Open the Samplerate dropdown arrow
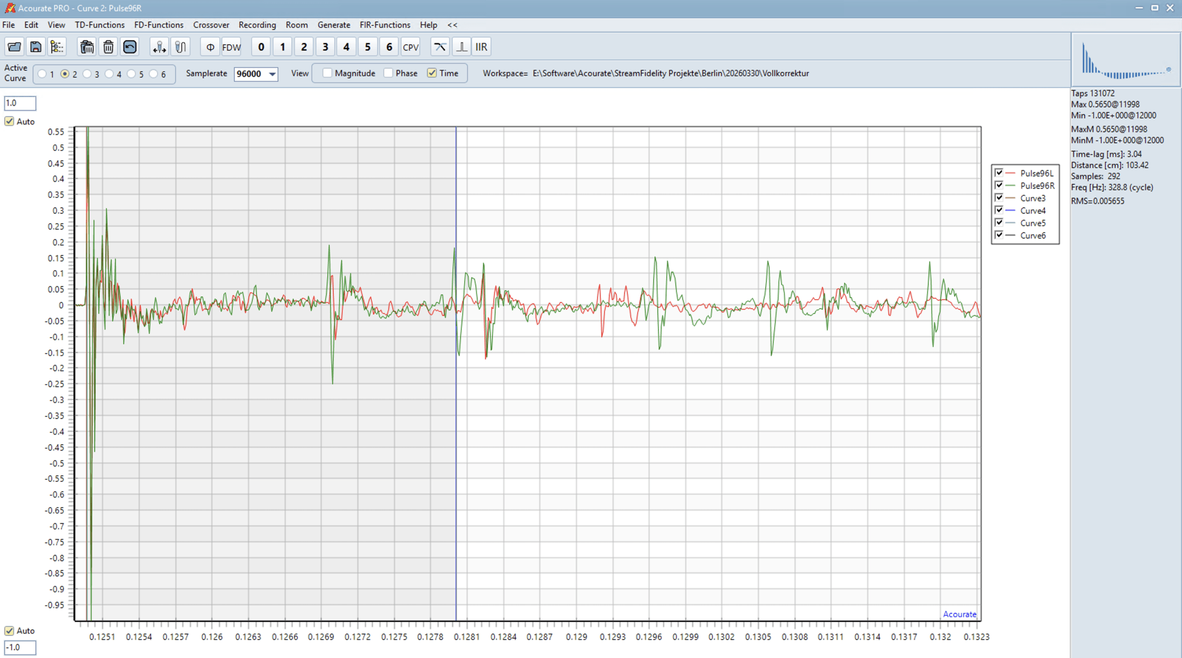Viewport: 1182px width, 658px height. (x=272, y=74)
